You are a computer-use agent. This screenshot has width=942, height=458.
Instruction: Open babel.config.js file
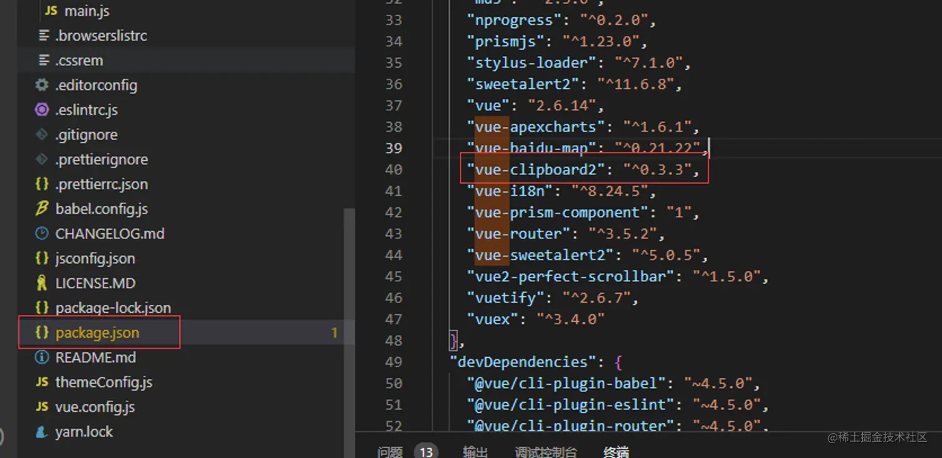pos(102,209)
